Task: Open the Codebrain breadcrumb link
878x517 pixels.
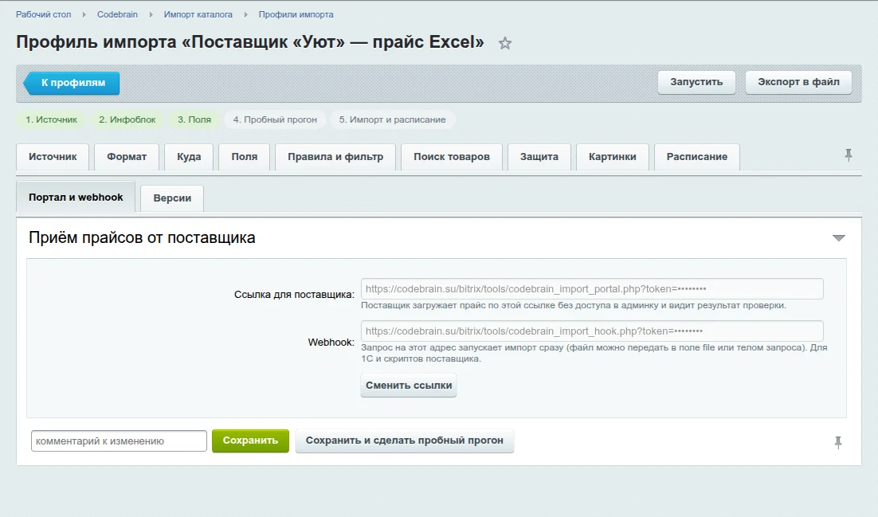Action: tap(117, 14)
